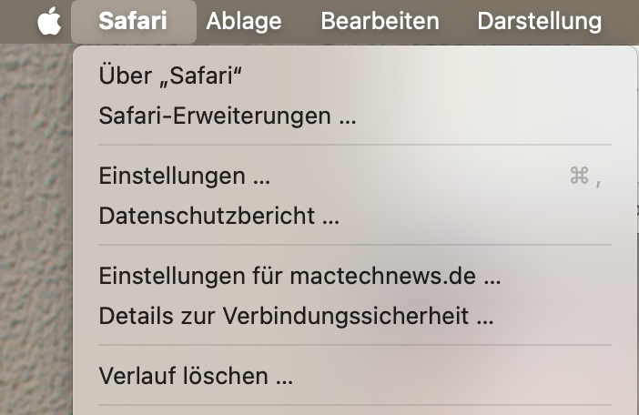This screenshot has width=639, height=415.
Task: Click the ⌘, shortcut hint beside Einstellungen
Action: 585,176
